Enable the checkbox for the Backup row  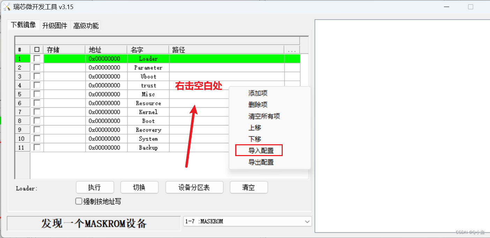[37, 147]
